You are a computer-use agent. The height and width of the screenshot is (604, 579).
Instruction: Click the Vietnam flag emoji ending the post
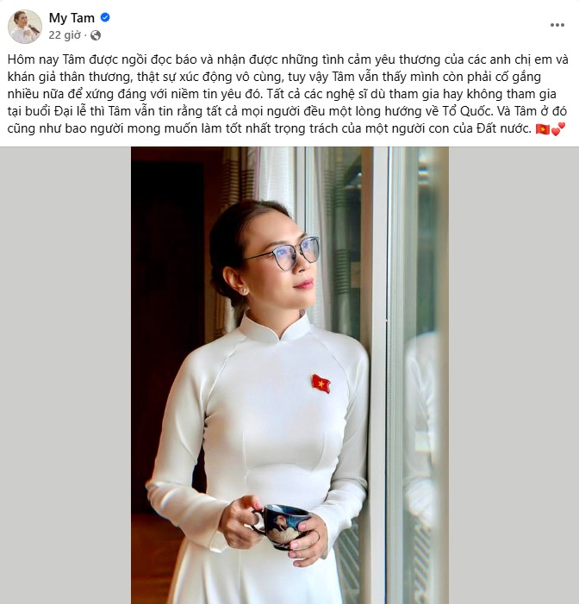pyautogui.click(x=543, y=129)
